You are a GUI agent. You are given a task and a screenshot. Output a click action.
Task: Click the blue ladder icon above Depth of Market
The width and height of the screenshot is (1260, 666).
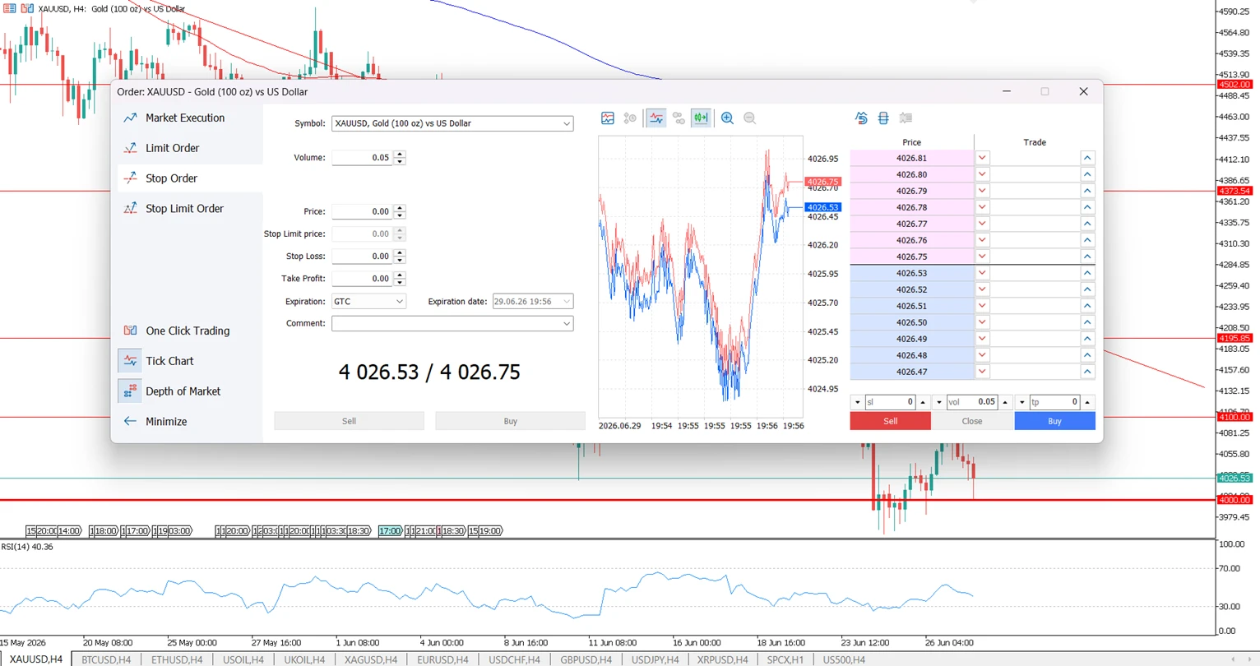point(883,118)
